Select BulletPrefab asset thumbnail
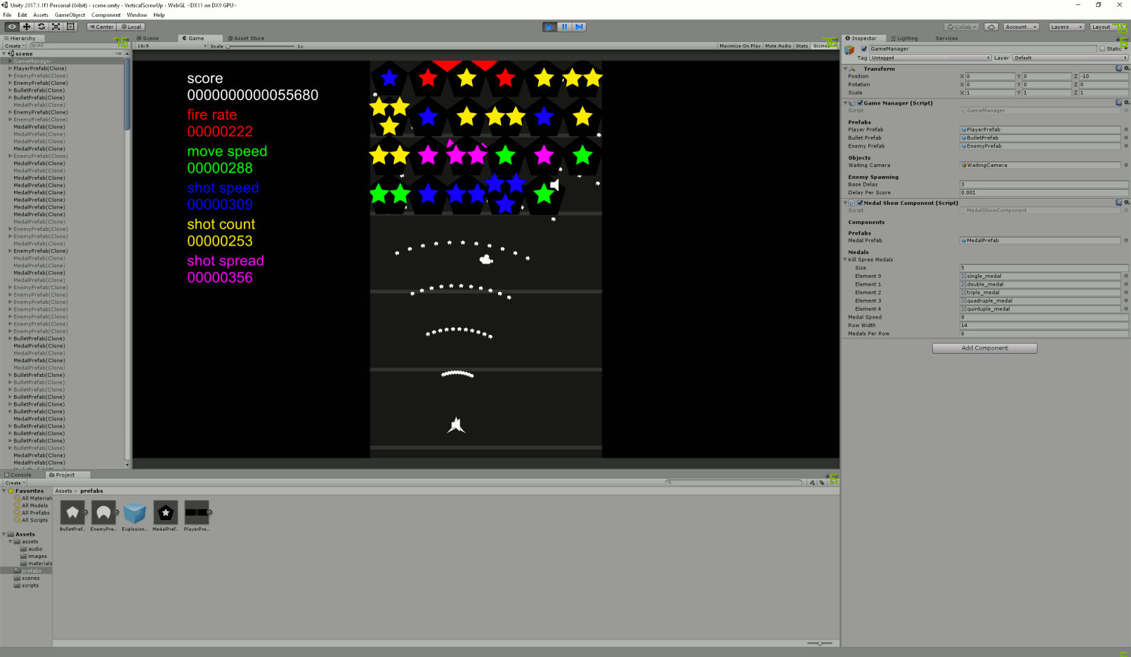The height and width of the screenshot is (657, 1131). 72,513
